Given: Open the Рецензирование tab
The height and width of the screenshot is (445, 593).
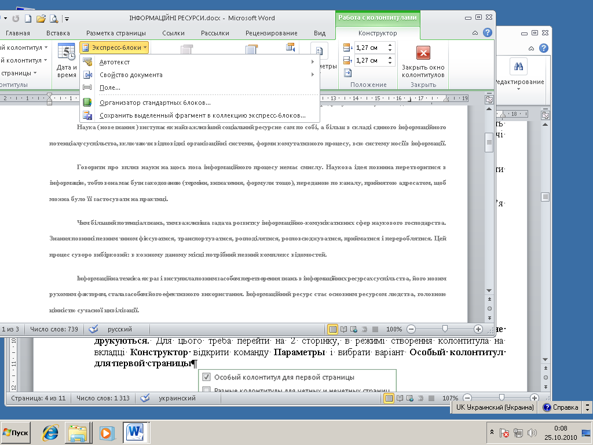Looking at the screenshot, I should pos(271,33).
